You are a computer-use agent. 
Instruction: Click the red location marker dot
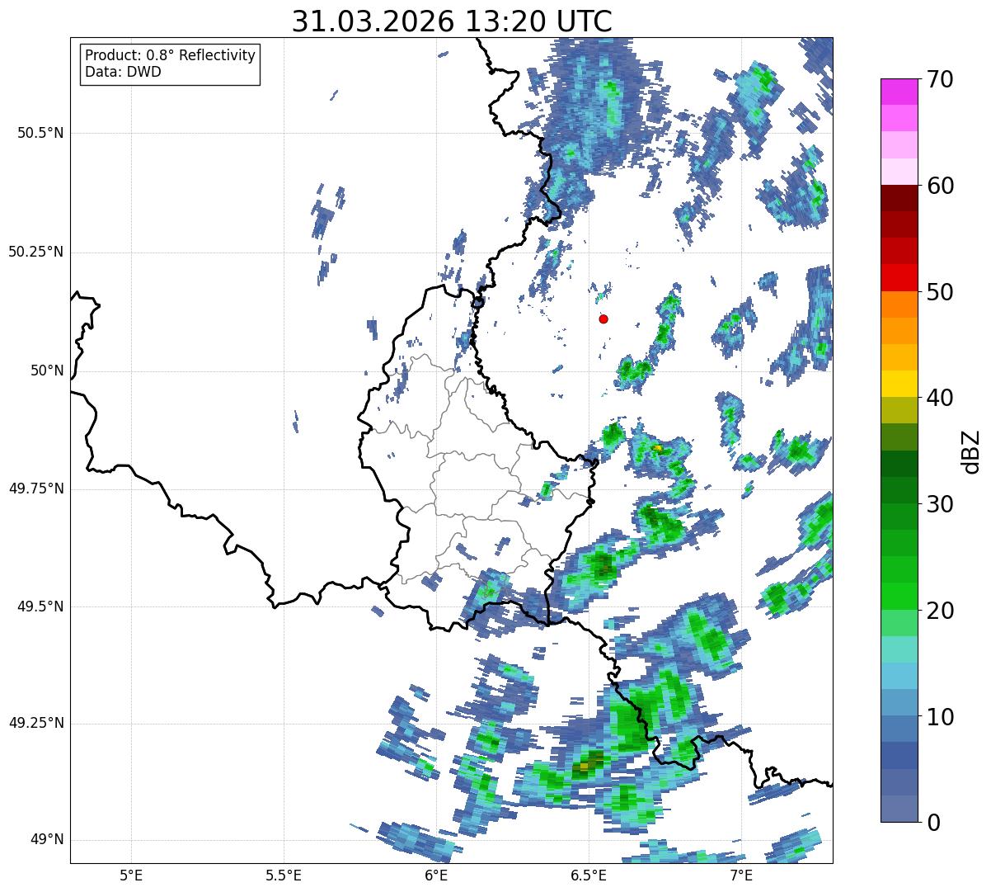coord(604,319)
